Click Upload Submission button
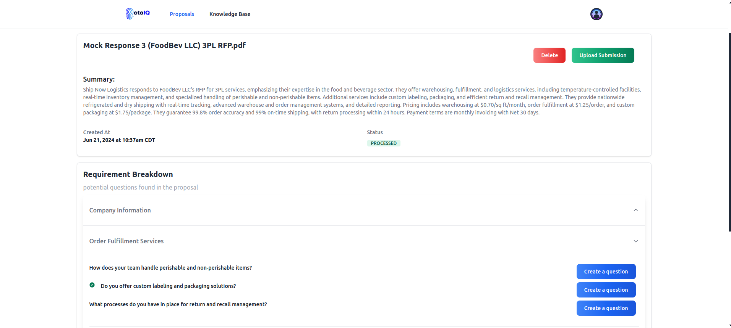731x328 pixels. (603, 55)
